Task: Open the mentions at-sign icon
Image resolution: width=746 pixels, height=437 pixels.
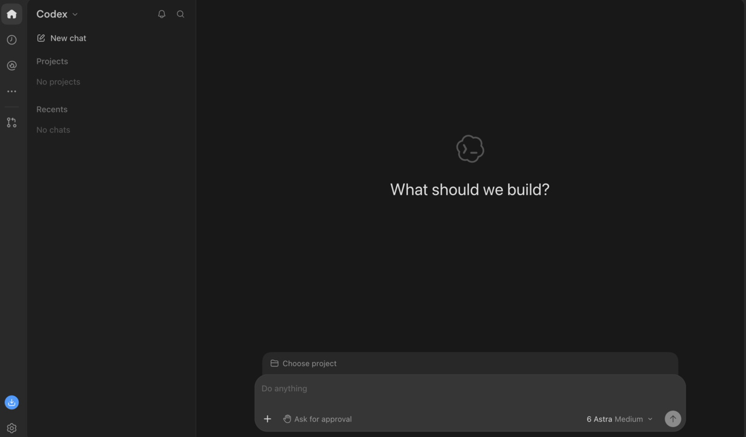Action: (x=12, y=66)
